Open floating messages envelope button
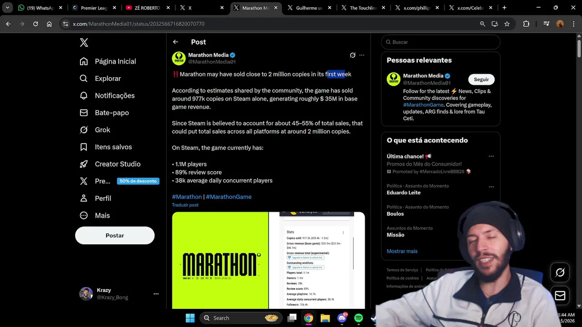 point(560,296)
